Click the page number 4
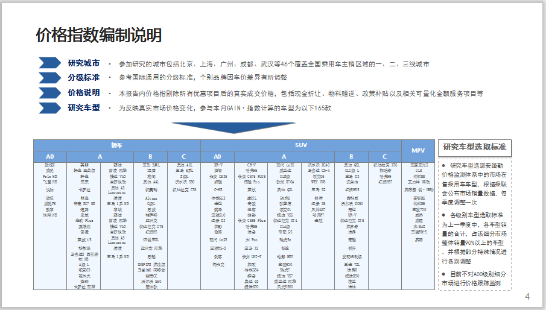 tap(527, 297)
